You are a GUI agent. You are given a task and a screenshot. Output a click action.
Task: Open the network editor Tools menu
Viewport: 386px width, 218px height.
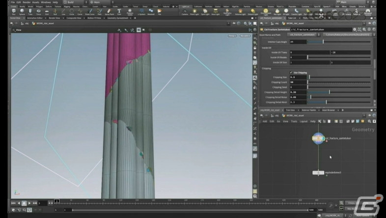(294, 121)
